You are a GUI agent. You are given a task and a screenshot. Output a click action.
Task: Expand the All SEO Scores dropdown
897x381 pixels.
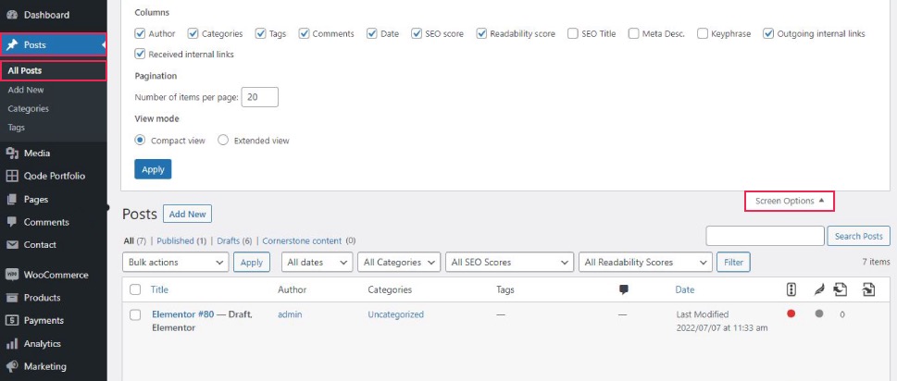pos(509,263)
